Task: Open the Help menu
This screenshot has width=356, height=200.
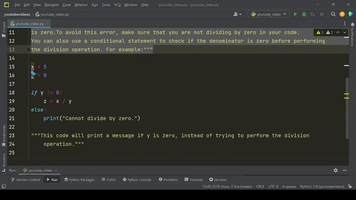Action: (x=145, y=5)
